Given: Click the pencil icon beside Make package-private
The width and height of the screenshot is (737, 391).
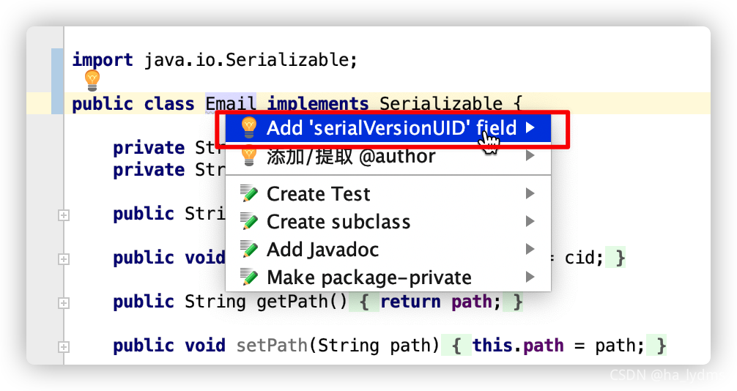Looking at the screenshot, I should pyautogui.click(x=249, y=278).
